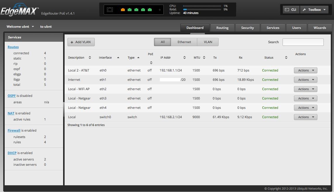This screenshot has width=334, height=192.
Task: Click the WAN port outline icon on device graphic
Action: pos(110,9)
